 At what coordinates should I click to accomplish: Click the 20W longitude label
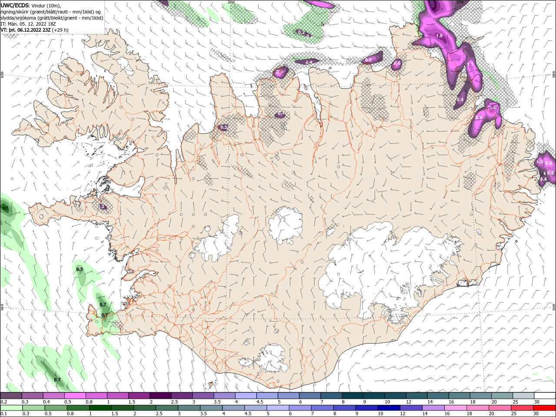(232, 2)
